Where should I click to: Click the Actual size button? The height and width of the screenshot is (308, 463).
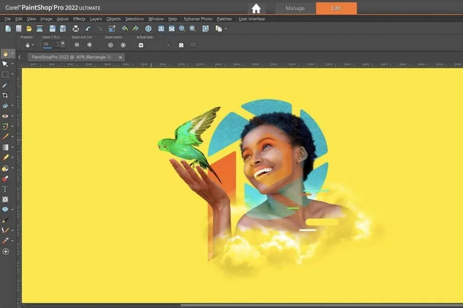coord(141,45)
